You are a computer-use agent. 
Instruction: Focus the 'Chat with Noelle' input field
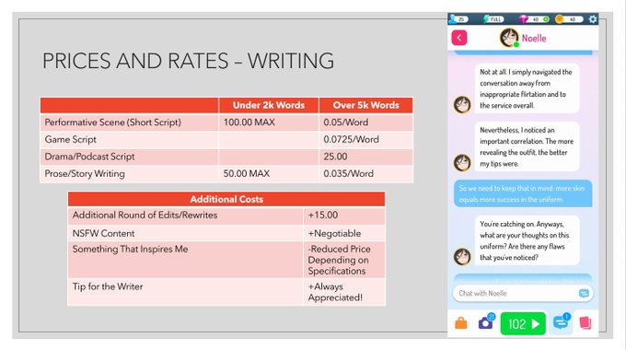pos(523,293)
